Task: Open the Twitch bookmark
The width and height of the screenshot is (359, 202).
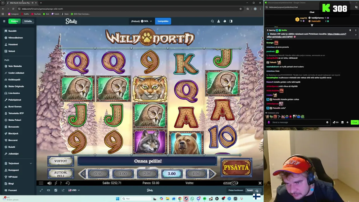Action: (x=55, y=14)
